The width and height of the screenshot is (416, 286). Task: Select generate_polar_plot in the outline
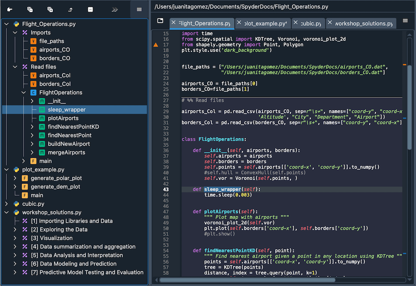click(x=56, y=178)
